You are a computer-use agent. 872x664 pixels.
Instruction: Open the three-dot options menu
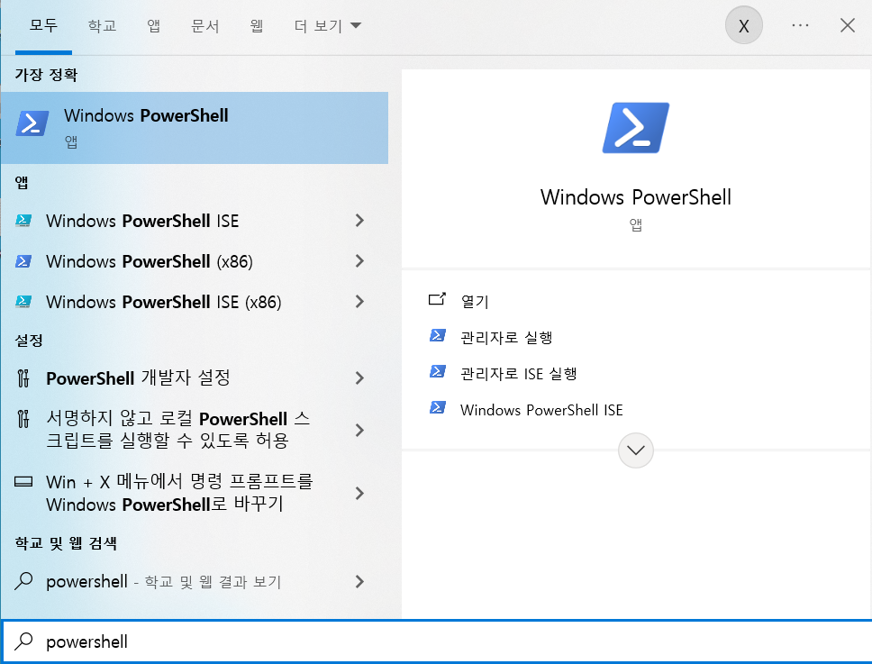800,25
